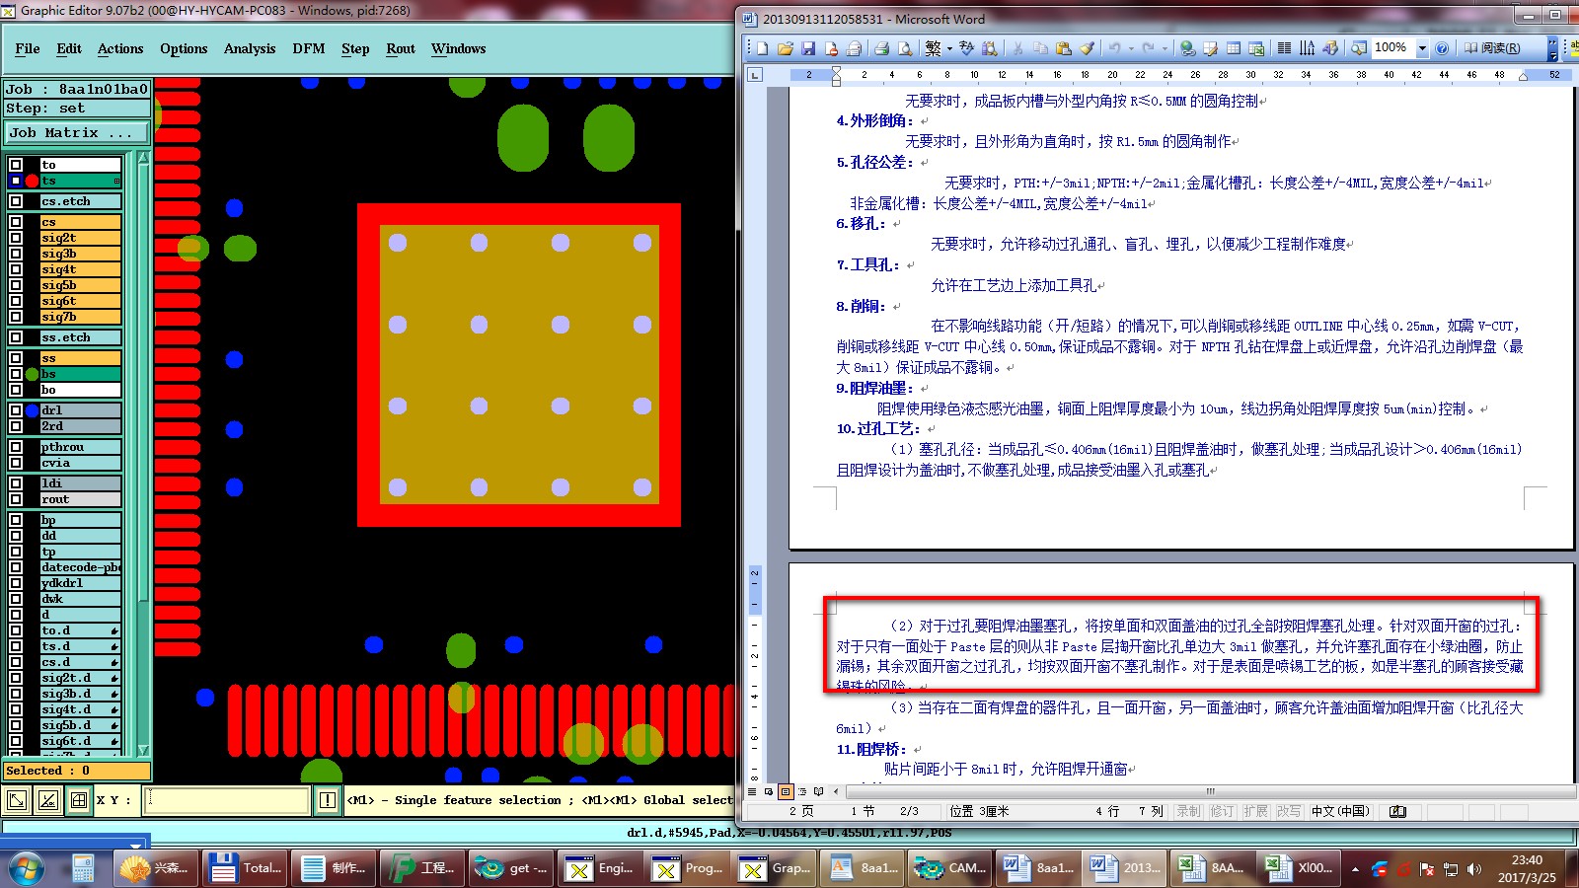Select the 'ts' layer name in list
Screen dimensions: 1579x888
[x=80, y=181]
